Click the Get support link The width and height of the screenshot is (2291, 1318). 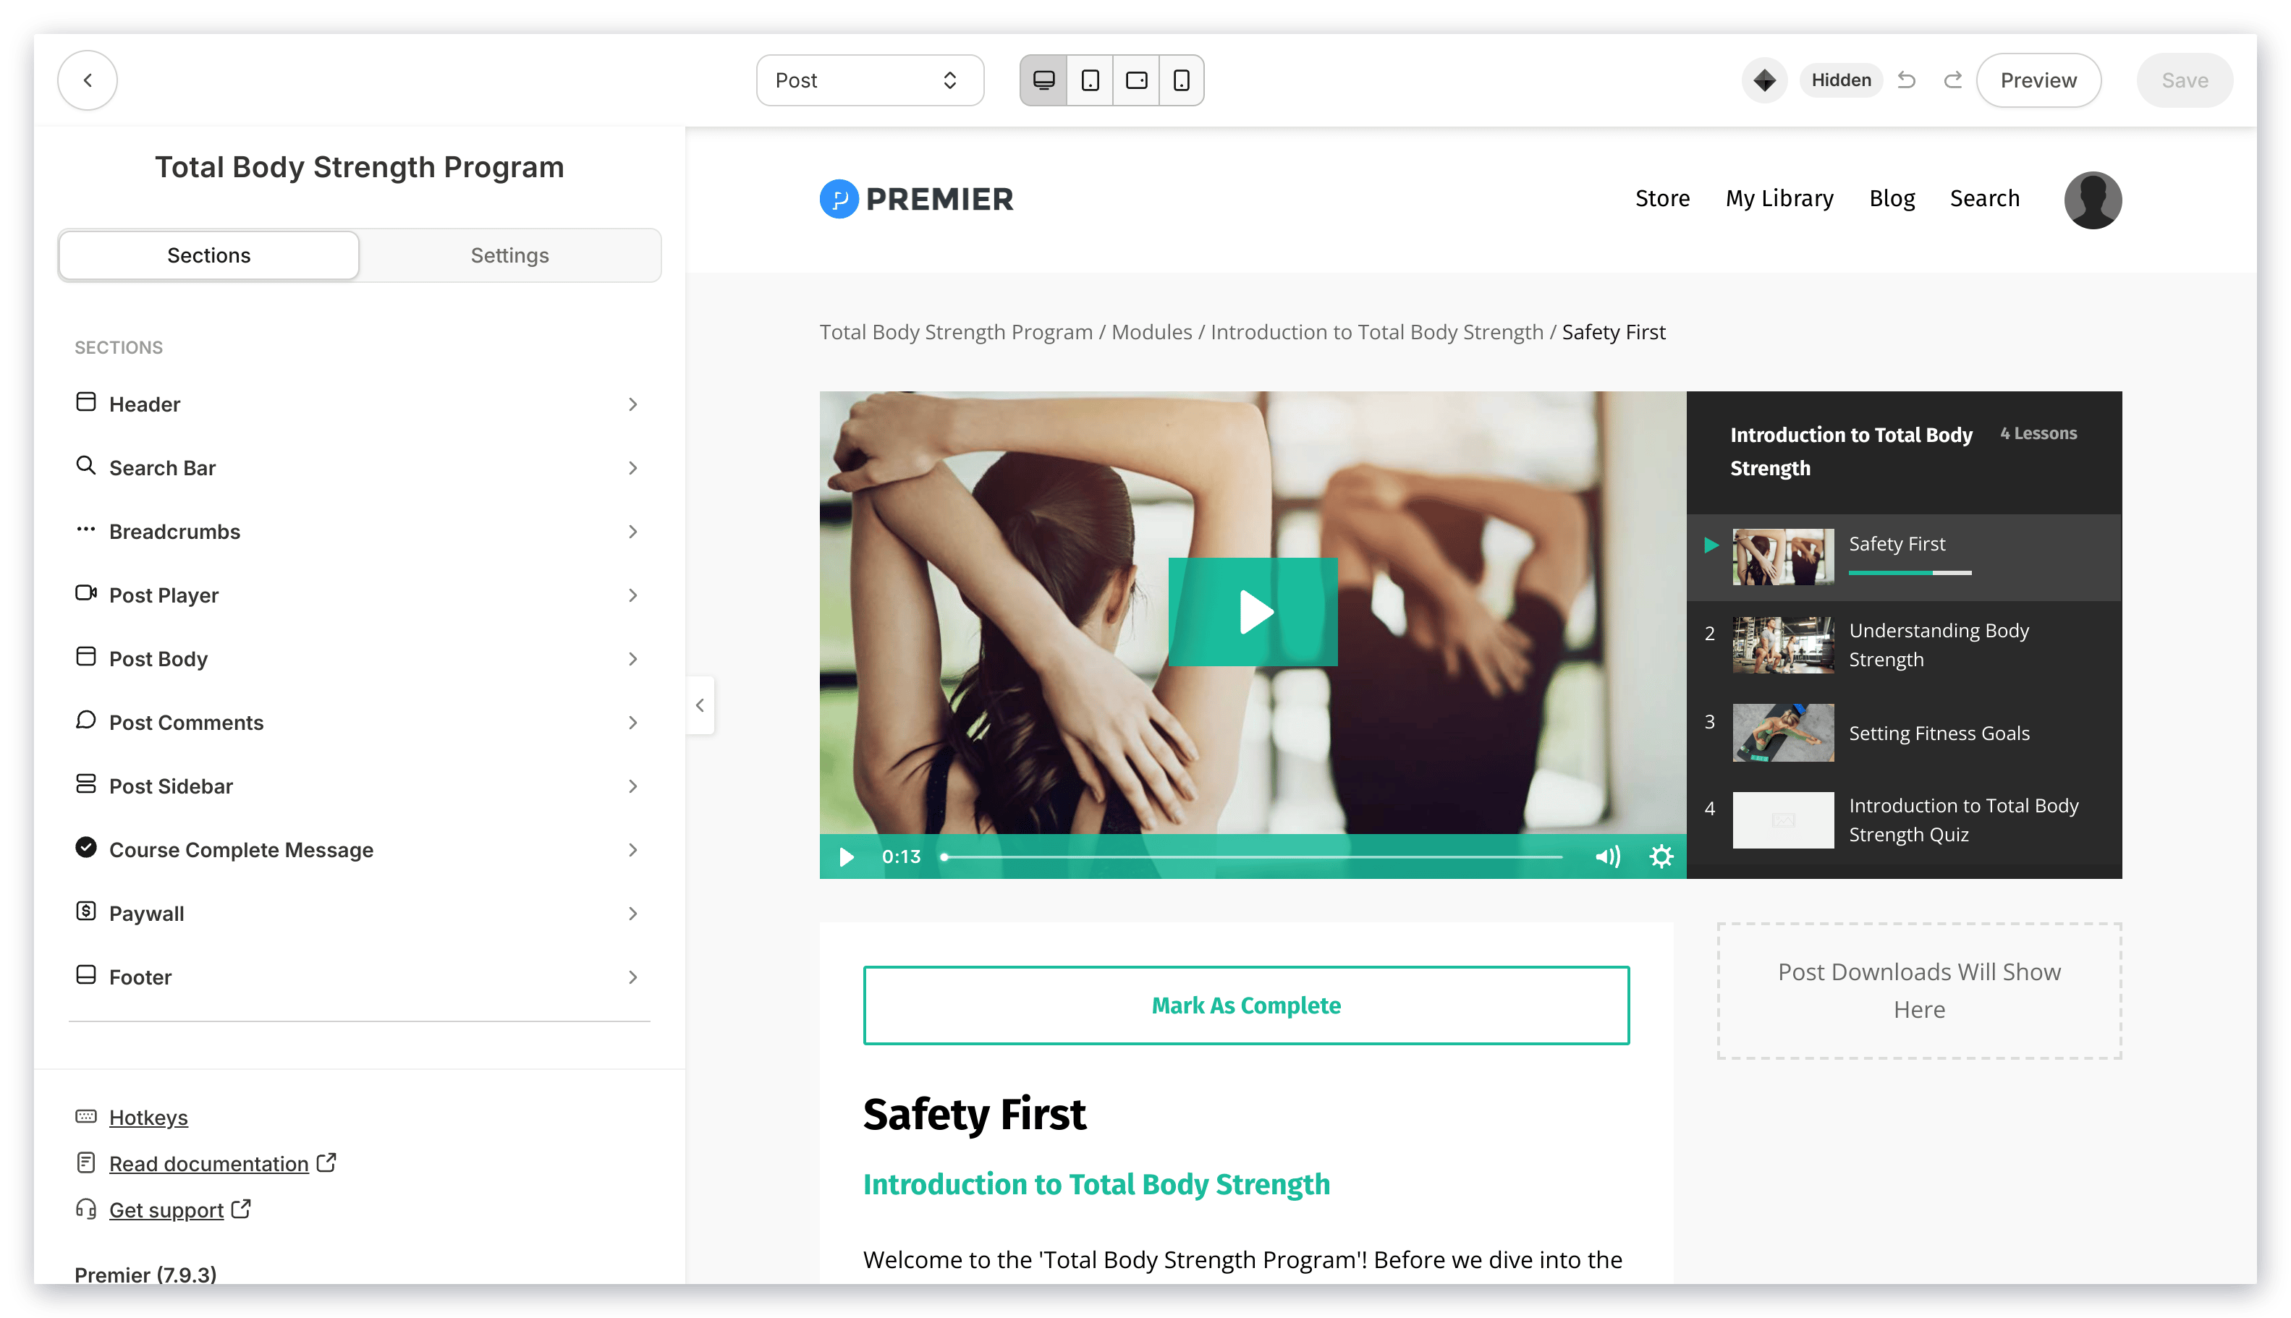pyautogui.click(x=166, y=1209)
